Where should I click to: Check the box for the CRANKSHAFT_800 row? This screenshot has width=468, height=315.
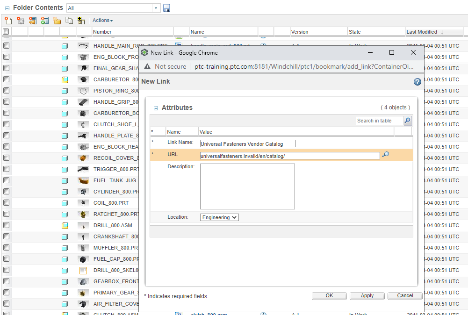click(x=6, y=236)
